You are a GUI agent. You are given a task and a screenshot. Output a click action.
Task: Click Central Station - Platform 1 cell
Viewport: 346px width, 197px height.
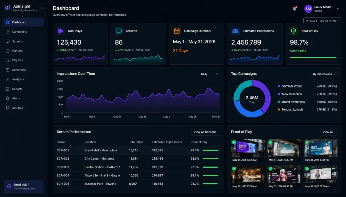click(102, 167)
